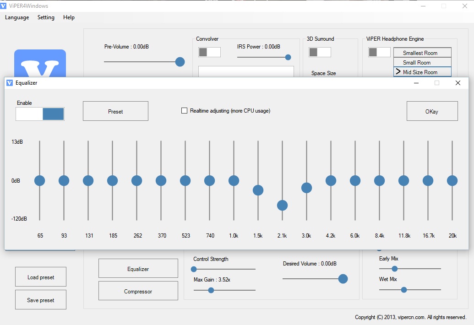The width and height of the screenshot is (474, 325).
Task: Minimize the main ViPER4Windows window
Action: 423,6
